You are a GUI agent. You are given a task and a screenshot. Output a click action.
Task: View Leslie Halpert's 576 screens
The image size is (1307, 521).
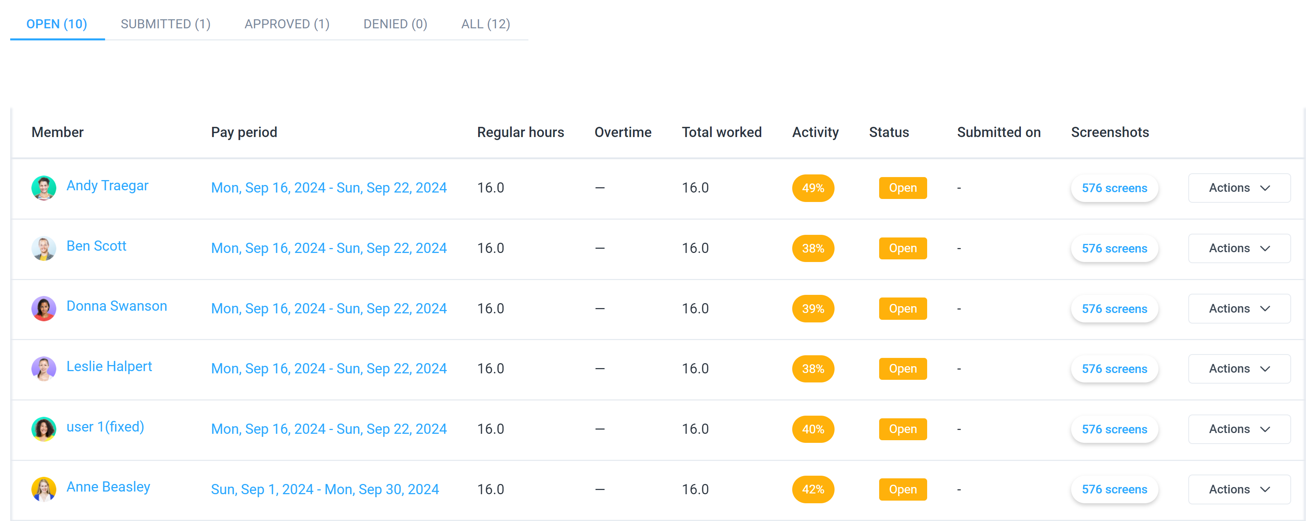[1114, 368]
